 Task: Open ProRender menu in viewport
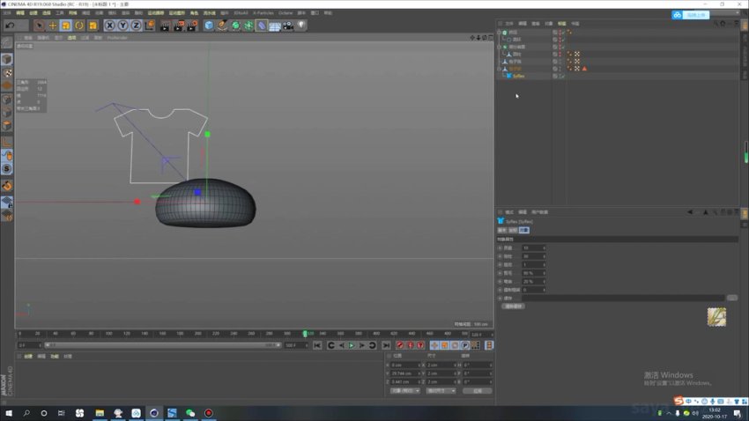tap(117, 38)
